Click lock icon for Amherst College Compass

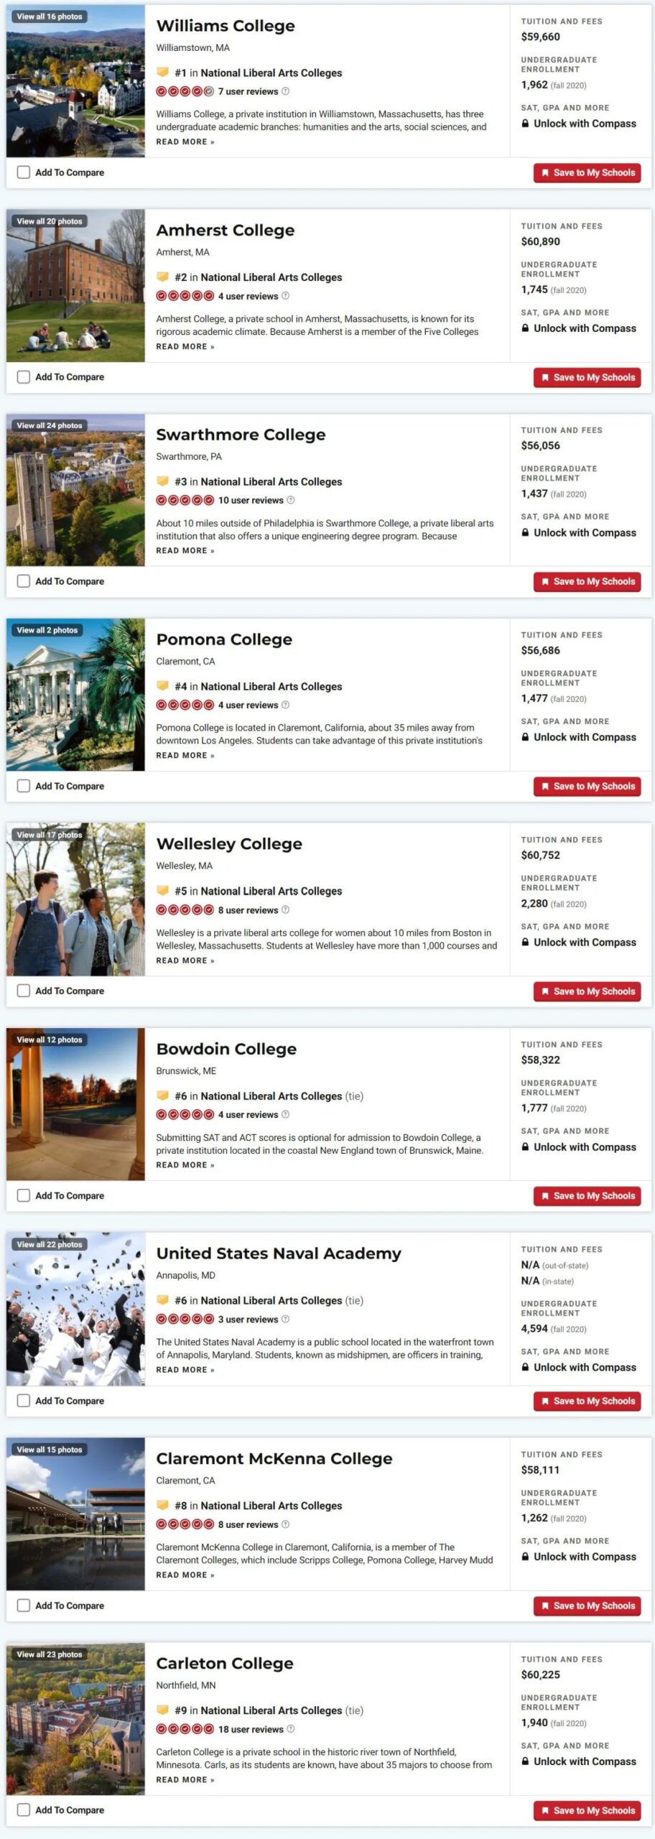click(x=526, y=328)
